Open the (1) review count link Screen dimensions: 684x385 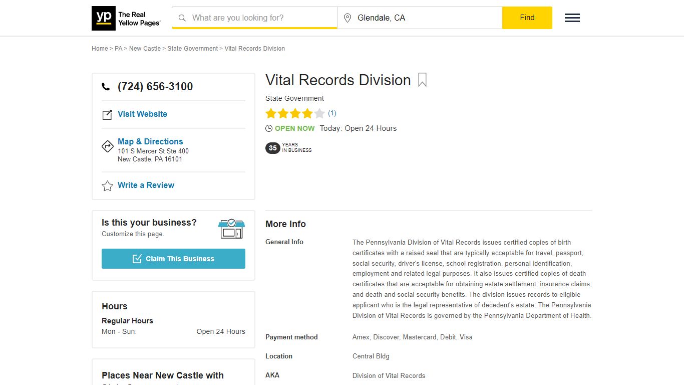(x=332, y=113)
